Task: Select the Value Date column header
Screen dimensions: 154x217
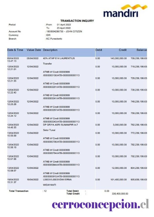Action: pos(34,50)
